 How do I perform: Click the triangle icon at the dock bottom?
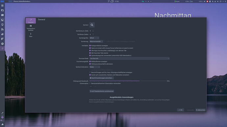[2, 124]
